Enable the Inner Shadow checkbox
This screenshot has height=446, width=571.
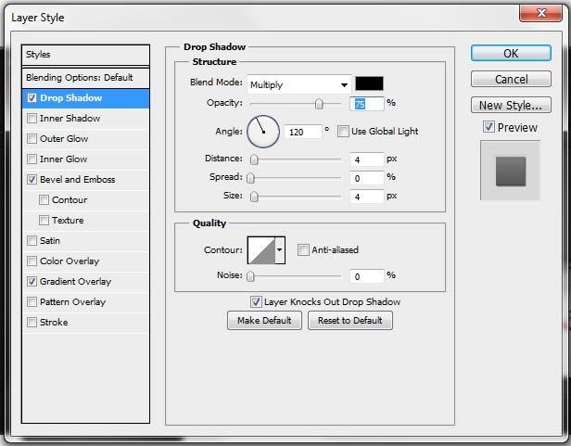point(32,119)
